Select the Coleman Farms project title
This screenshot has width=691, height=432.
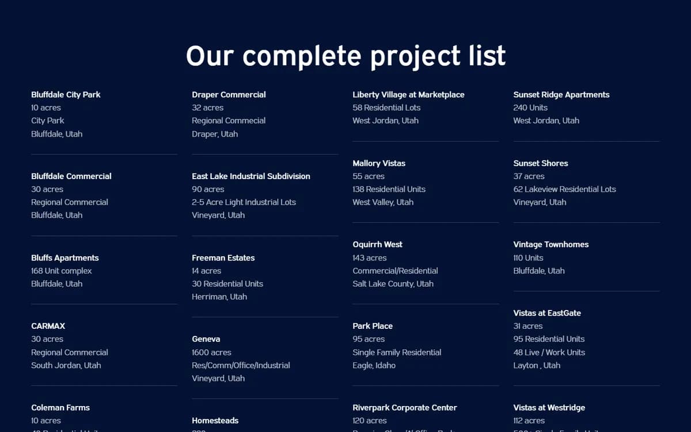pyautogui.click(x=60, y=408)
